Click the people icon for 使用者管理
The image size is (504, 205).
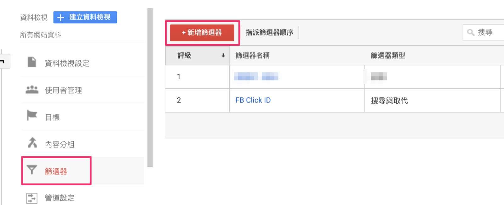tap(32, 90)
